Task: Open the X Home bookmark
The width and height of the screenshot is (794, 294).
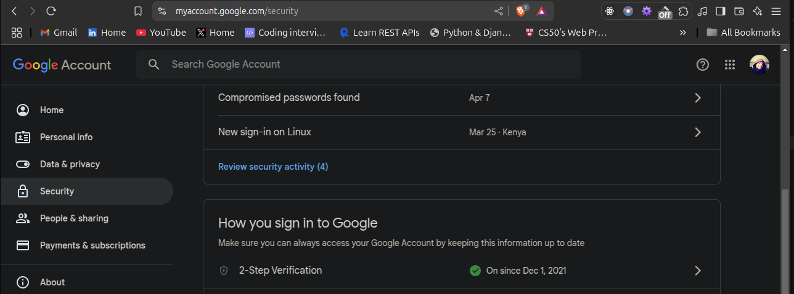Action: [x=215, y=33]
